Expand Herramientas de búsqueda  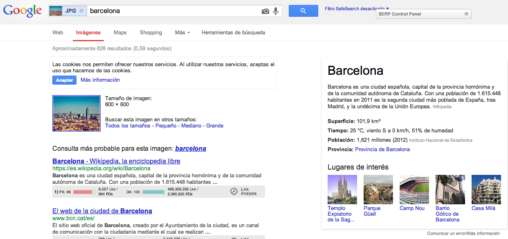tap(232, 32)
